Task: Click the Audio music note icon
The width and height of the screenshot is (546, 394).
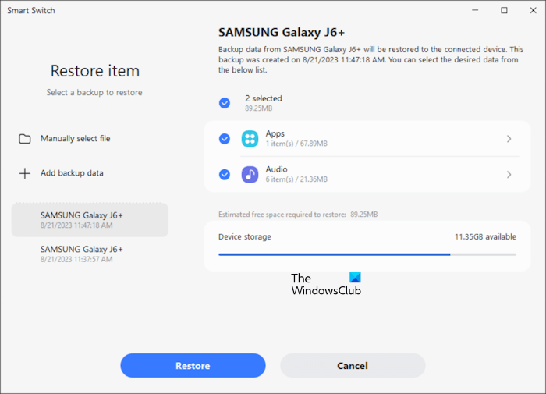Action: [x=250, y=174]
